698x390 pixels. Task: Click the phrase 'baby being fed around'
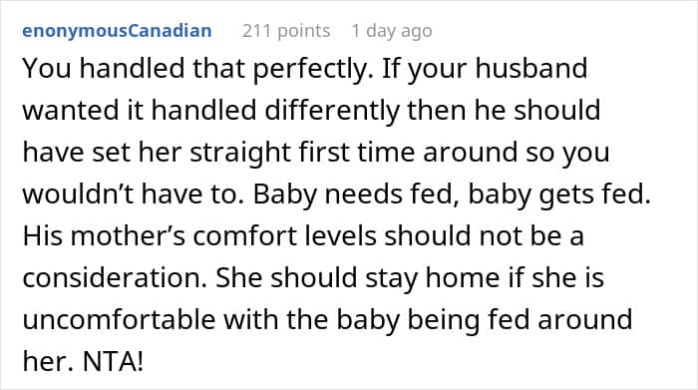(485, 319)
